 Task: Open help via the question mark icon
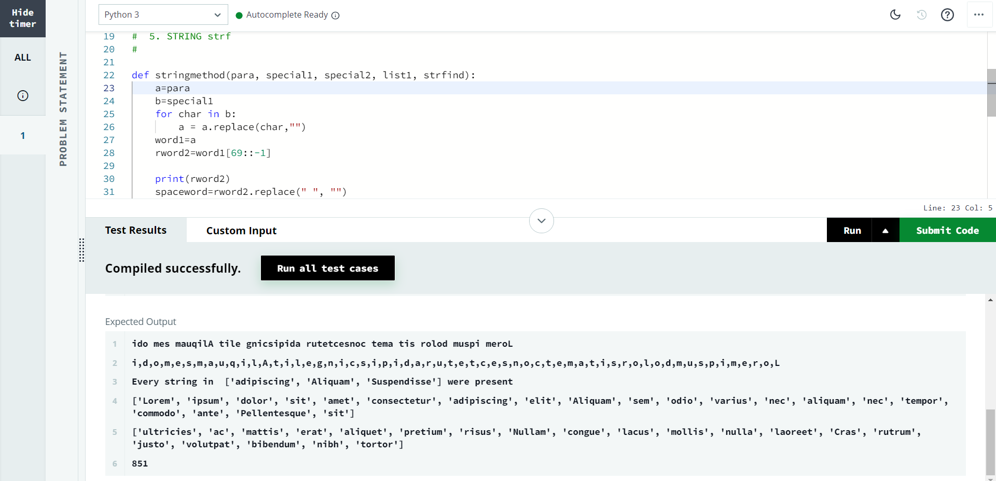pos(948,15)
